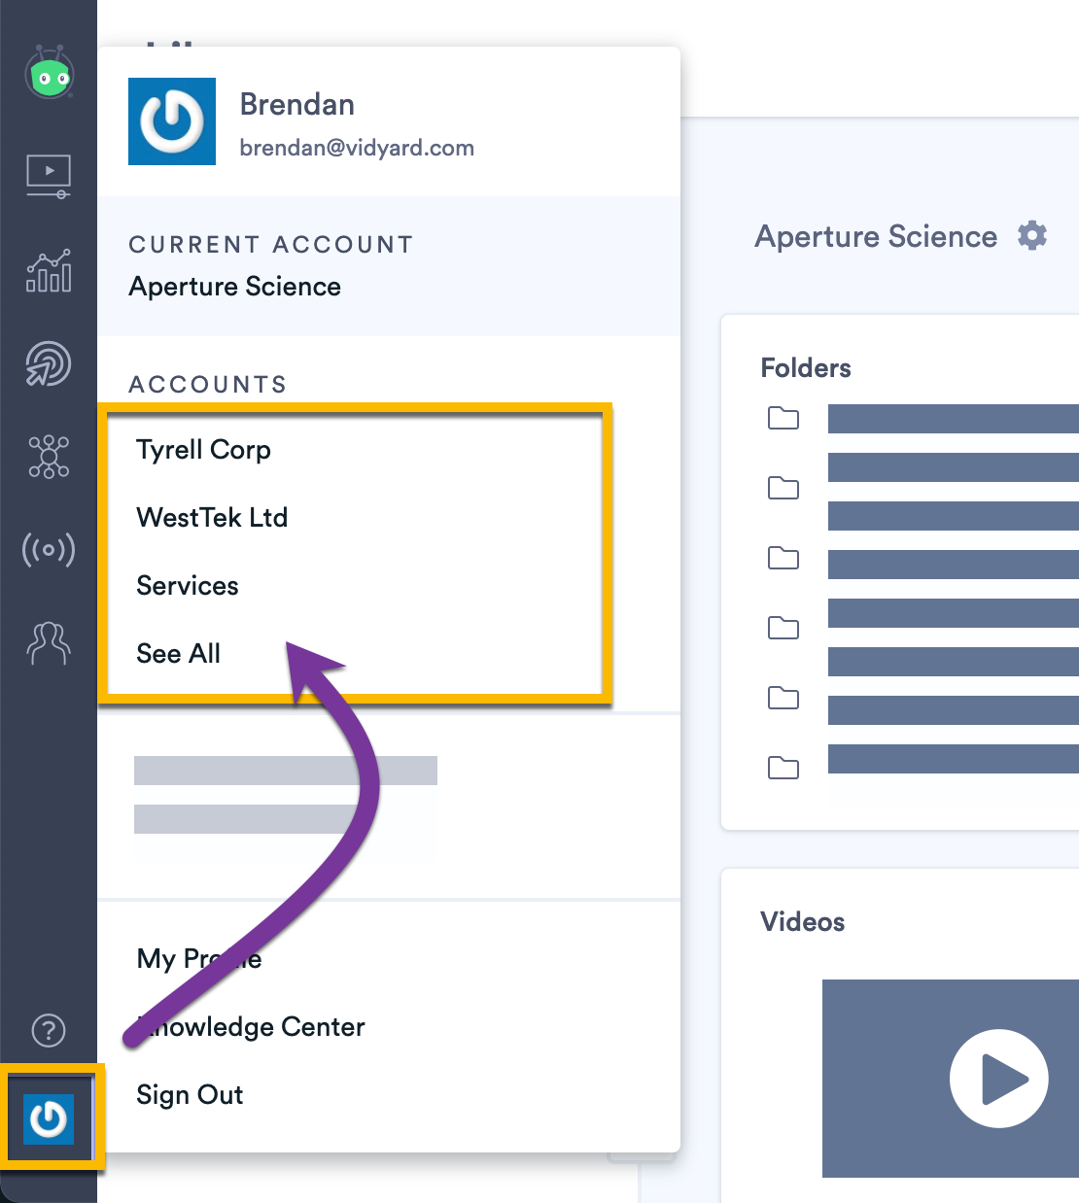Open the integrations network nodes icon
This screenshot has height=1203, width=1079.
(49, 457)
